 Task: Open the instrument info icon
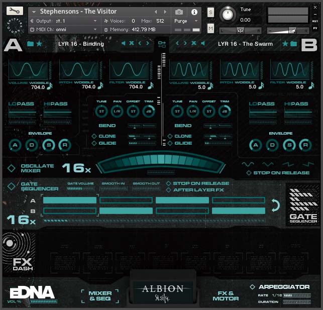194,12
